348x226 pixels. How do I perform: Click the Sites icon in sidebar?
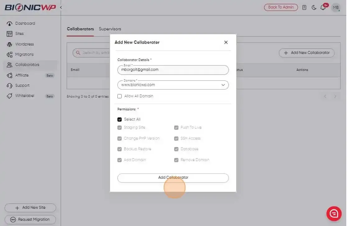9,34
